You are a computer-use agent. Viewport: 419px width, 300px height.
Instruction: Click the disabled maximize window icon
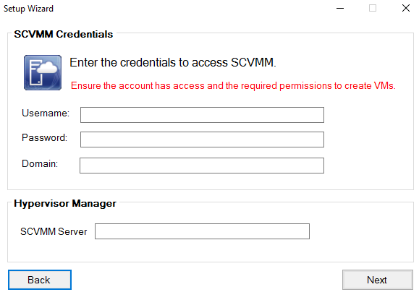click(373, 8)
